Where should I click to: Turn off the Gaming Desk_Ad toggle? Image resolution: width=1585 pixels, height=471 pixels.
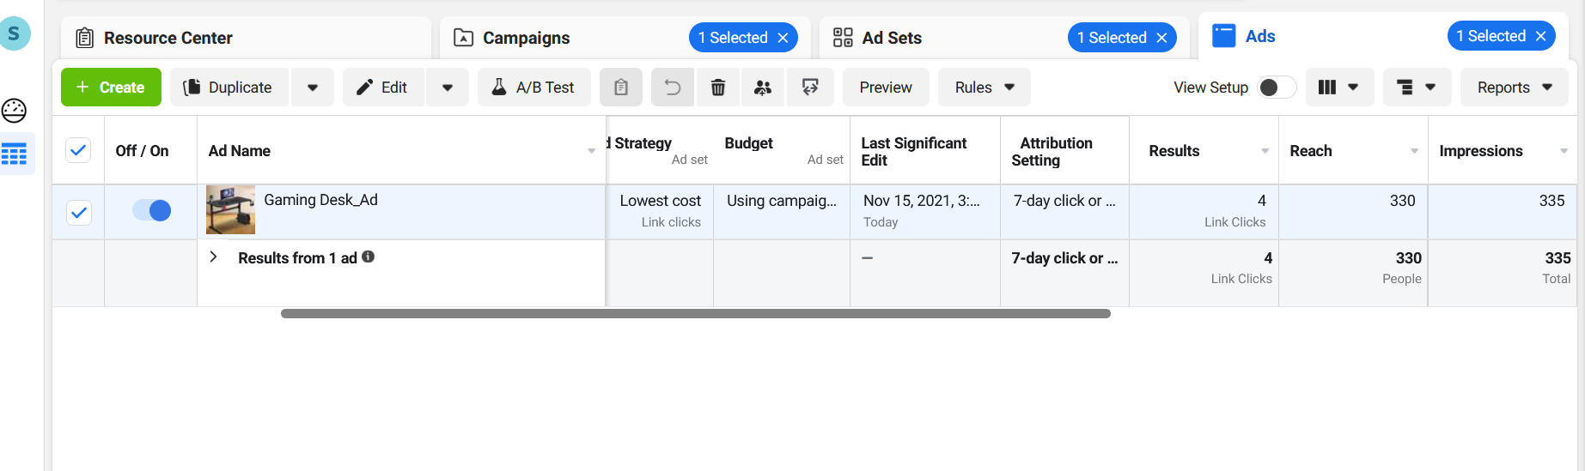[x=152, y=210]
